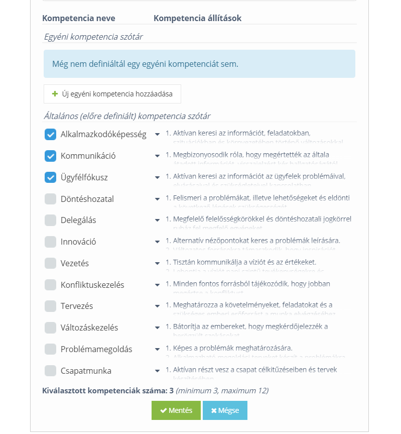This screenshot has width=401, height=434.
Task: Open the Vezetés statements dropdown arrow
Action: coord(157,264)
